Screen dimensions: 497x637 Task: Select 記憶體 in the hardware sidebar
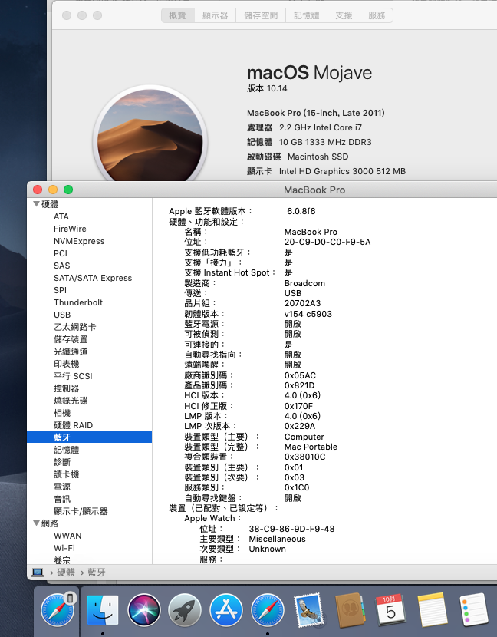[66, 450]
